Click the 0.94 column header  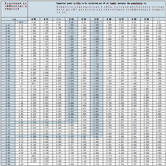tap(84, 18)
